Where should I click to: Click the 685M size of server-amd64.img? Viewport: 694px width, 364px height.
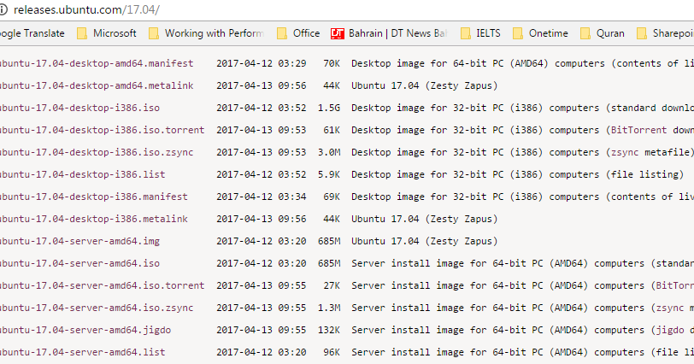click(329, 241)
